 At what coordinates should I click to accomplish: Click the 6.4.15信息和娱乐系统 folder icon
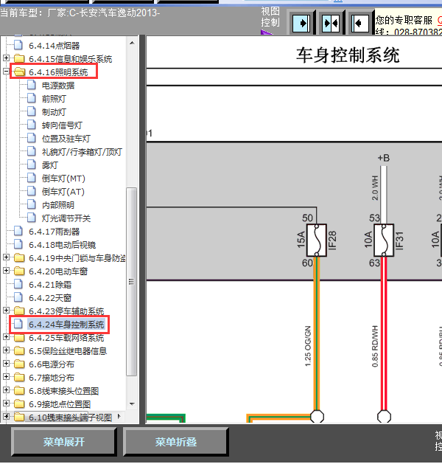tap(19, 58)
